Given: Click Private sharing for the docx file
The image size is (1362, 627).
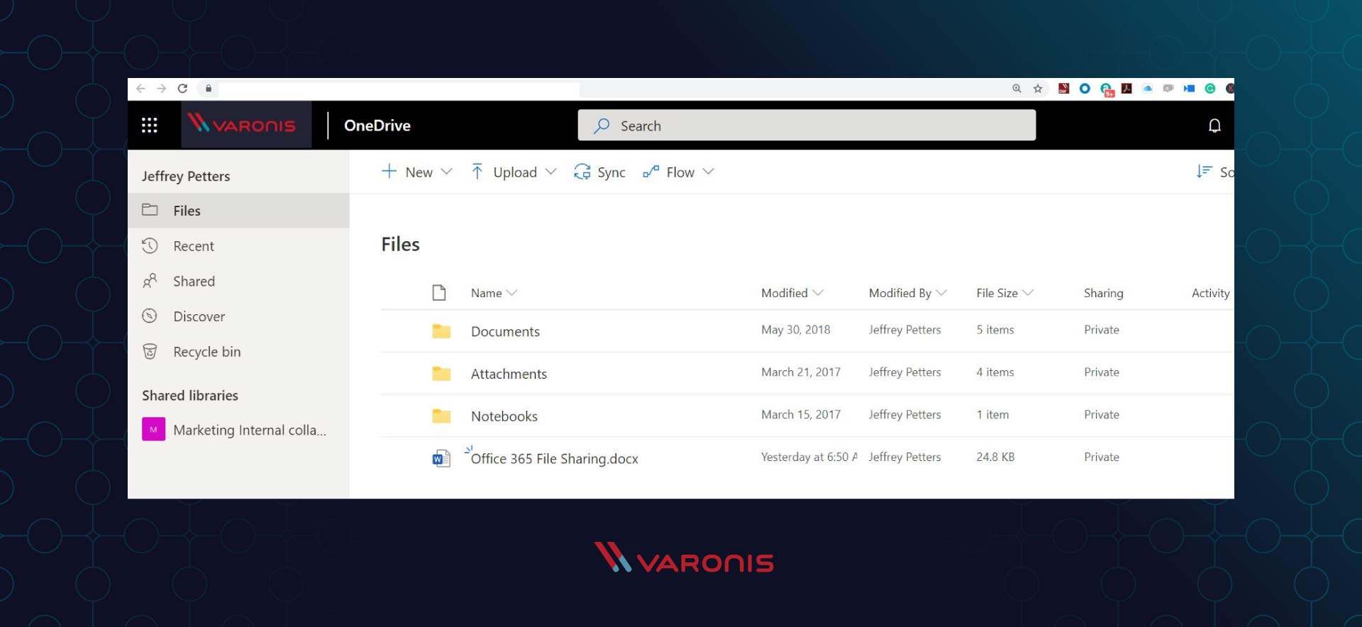Looking at the screenshot, I should [x=1101, y=457].
